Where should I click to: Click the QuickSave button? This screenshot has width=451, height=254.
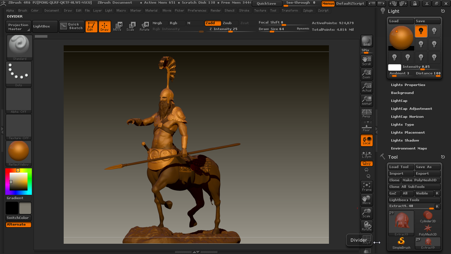coord(267,4)
